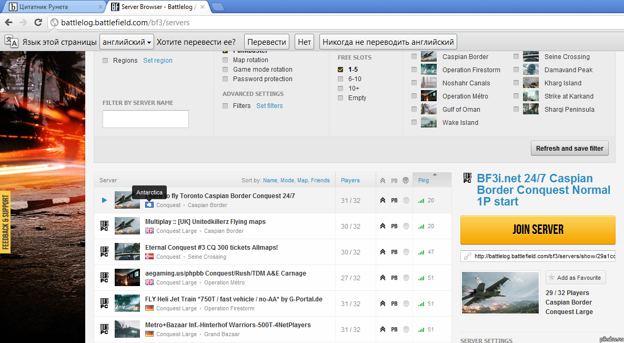
Task: Click BF3 PC icon next to BF3i.net title
Action: click(x=467, y=178)
